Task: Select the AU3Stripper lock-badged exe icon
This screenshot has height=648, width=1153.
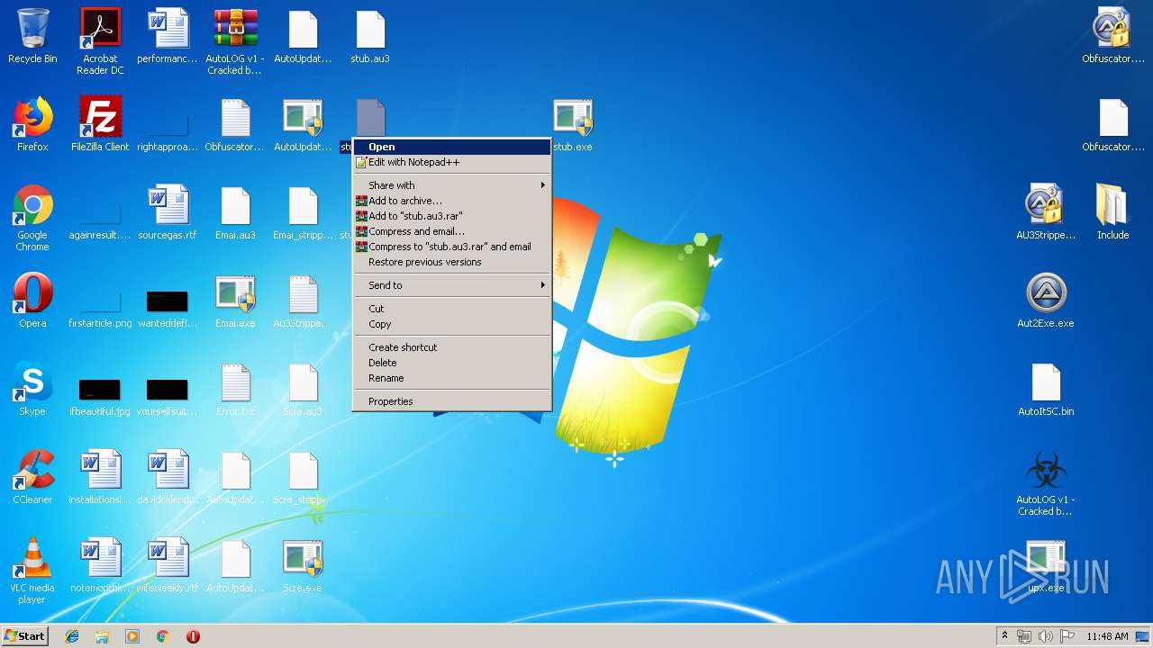Action: [x=1046, y=212]
